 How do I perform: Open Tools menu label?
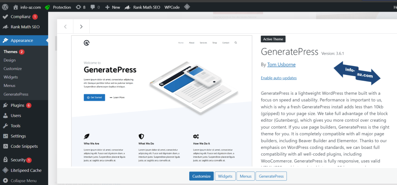(16, 126)
